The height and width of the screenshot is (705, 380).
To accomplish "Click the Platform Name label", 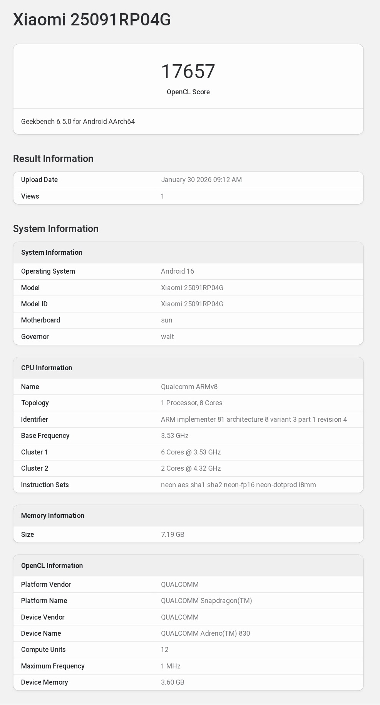I will tap(44, 601).
